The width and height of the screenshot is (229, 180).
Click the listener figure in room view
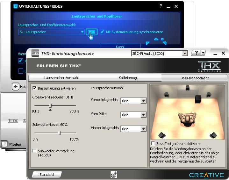point(187,119)
